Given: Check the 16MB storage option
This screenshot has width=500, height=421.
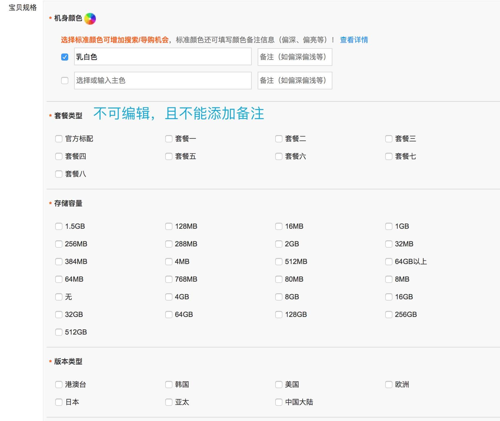Looking at the screenshot, I should [x=279, y=226].
